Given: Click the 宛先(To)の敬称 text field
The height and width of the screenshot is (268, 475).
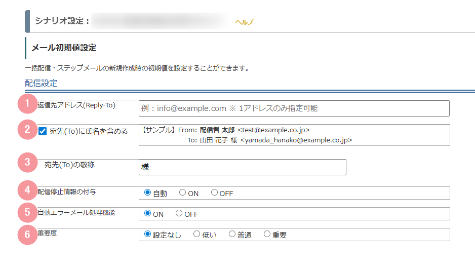Looking at the screenshot, I should point(242,167).
